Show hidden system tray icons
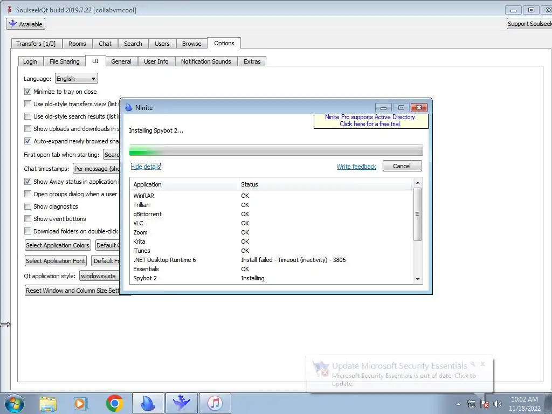The image size is (552, 414). 458,404
